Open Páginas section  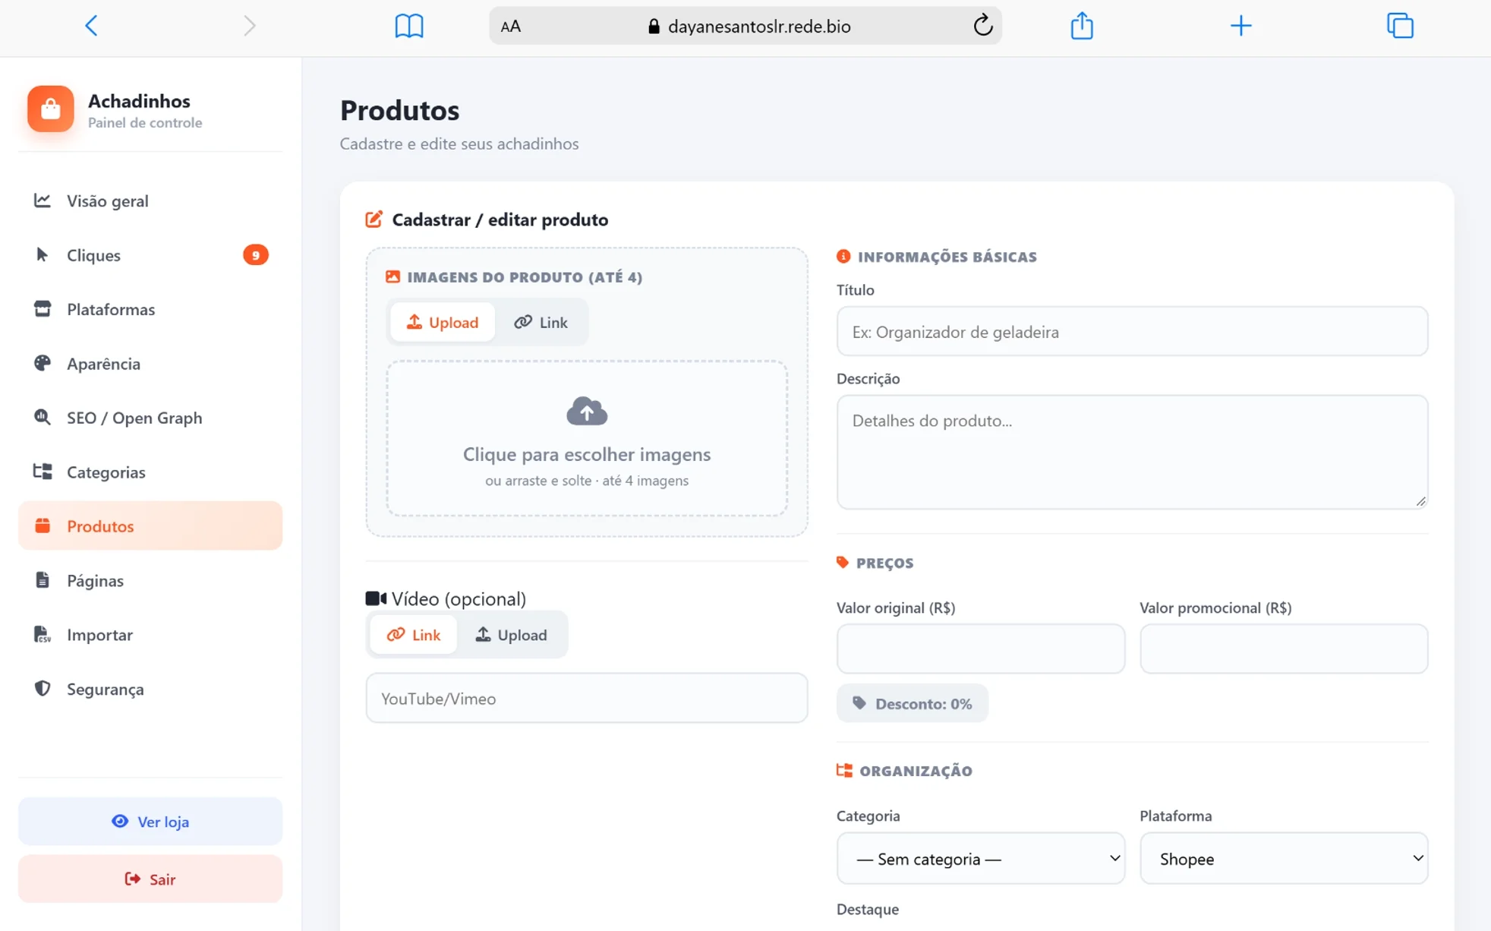[x=150, y=580]
